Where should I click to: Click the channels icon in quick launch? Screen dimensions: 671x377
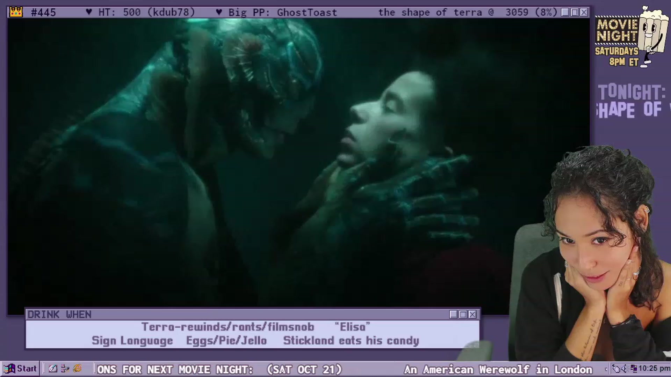(65, 369)
